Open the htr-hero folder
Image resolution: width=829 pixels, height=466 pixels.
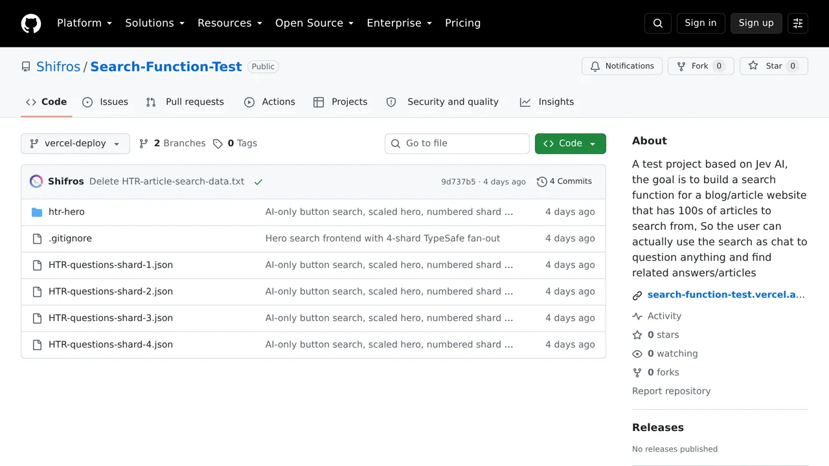pos(67,212)
